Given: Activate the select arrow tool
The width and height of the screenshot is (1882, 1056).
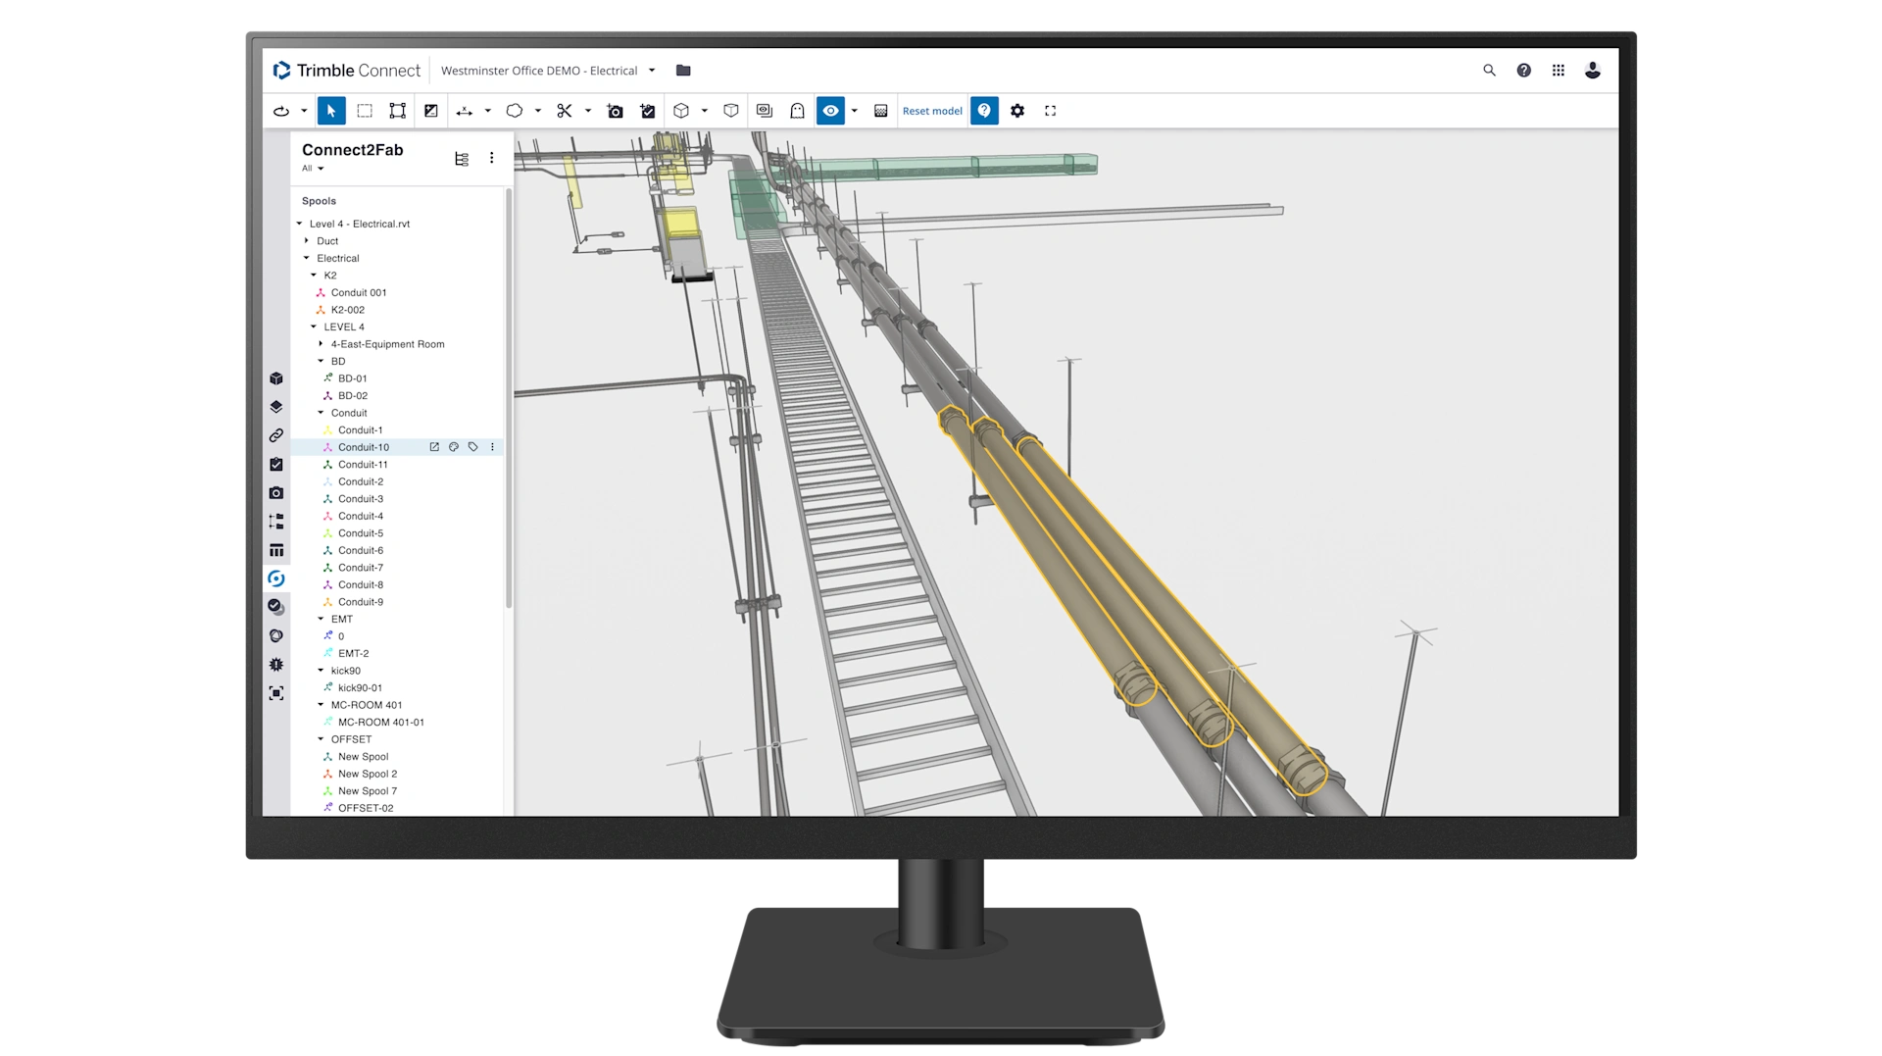Looking at the screenshot, I should (x=331, y=111).
